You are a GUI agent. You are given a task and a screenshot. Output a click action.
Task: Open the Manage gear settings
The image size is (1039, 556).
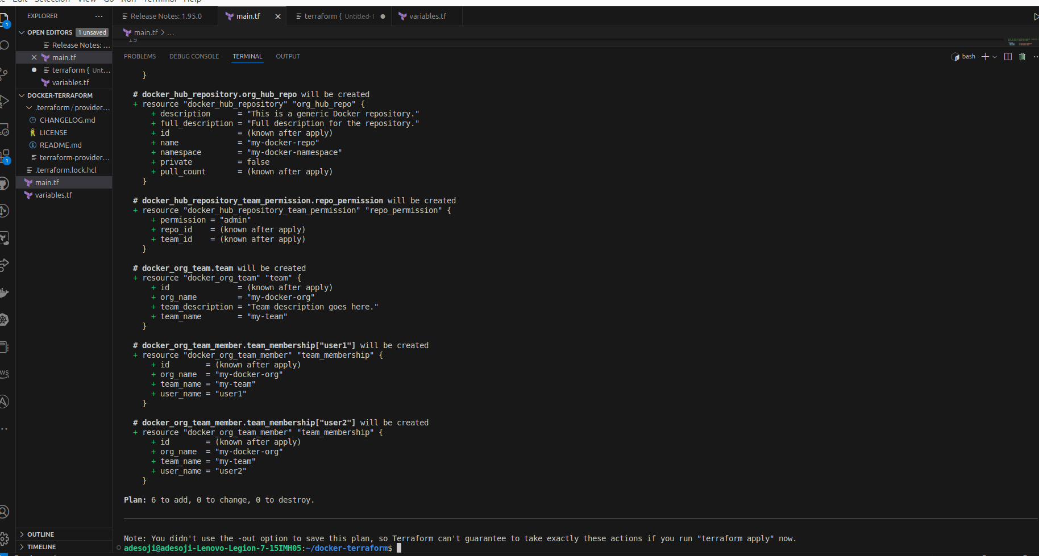pyautogui.click(x=5, y=538)
